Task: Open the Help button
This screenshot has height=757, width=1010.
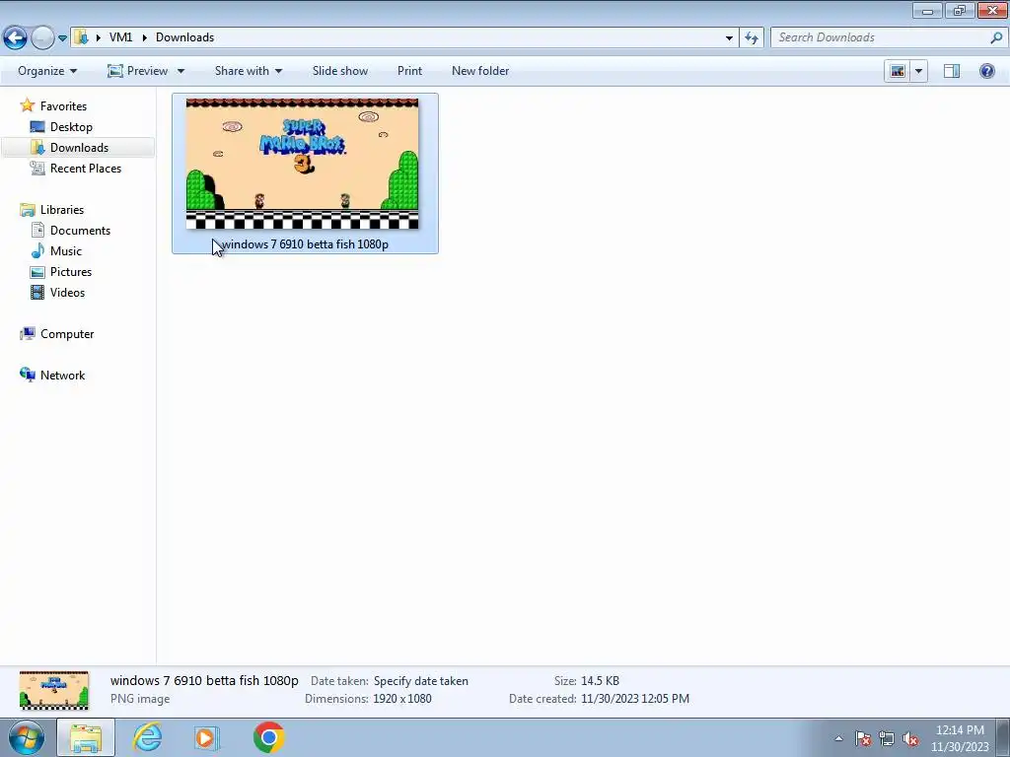Action: 986,71
